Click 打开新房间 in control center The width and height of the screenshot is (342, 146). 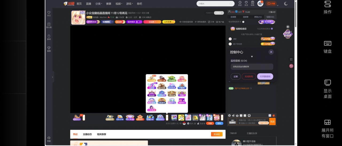tap(265, 76)
